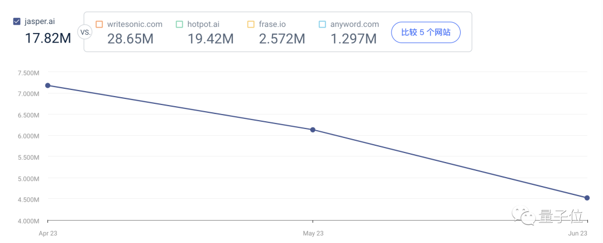Select the May 23 data point
Viewport: 603px width, 243px height.
(313, 130)
